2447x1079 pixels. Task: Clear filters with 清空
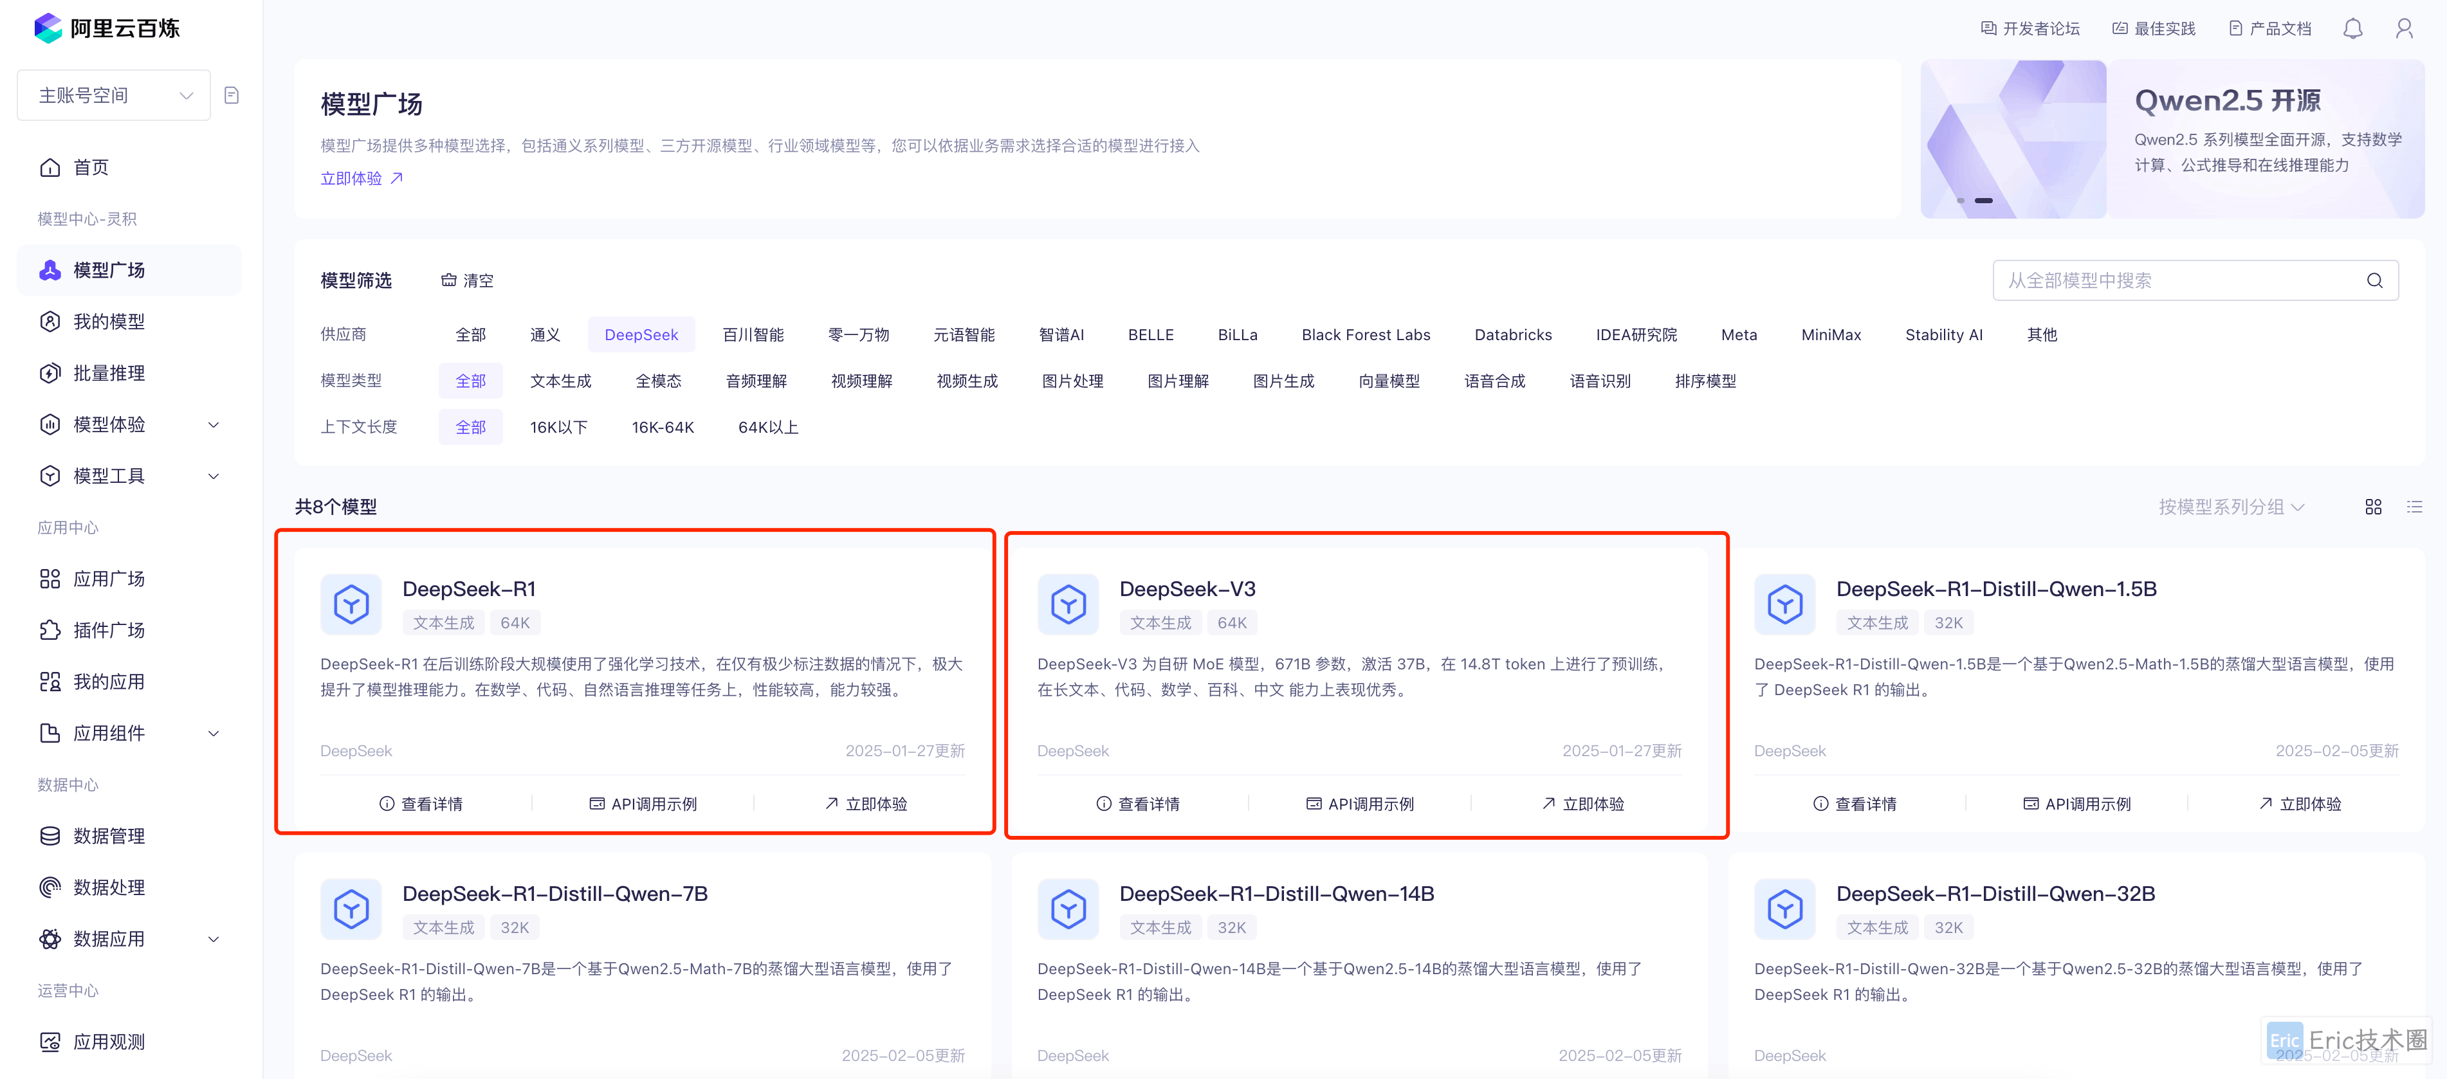click(x=466, y=280)
